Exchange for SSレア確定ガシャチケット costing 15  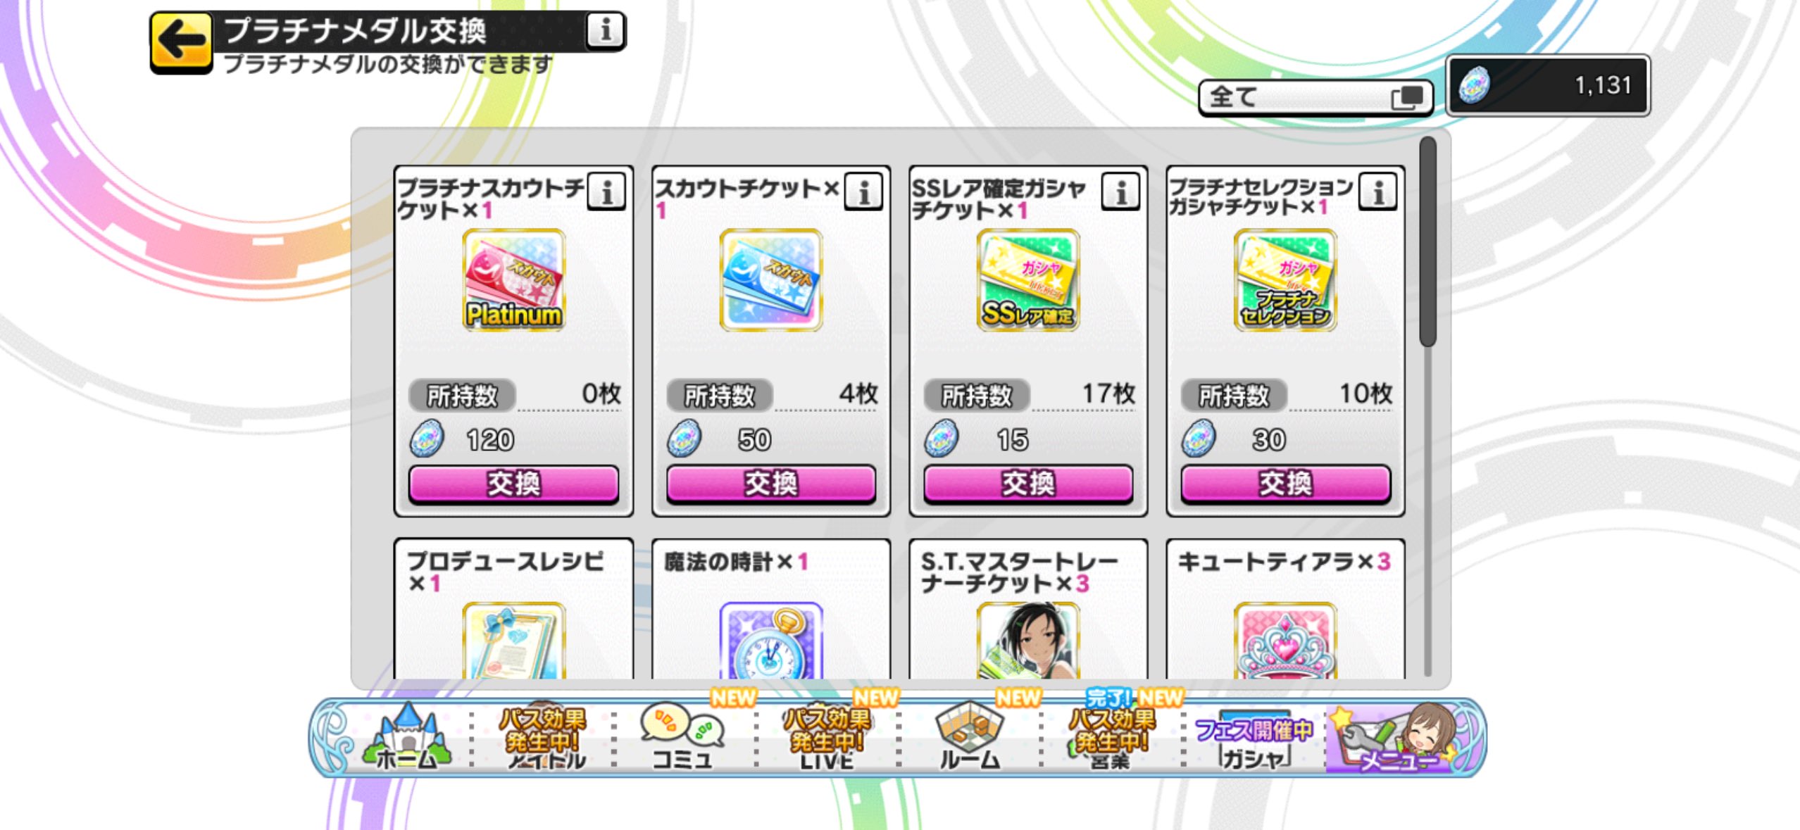tap(1028, 484)
